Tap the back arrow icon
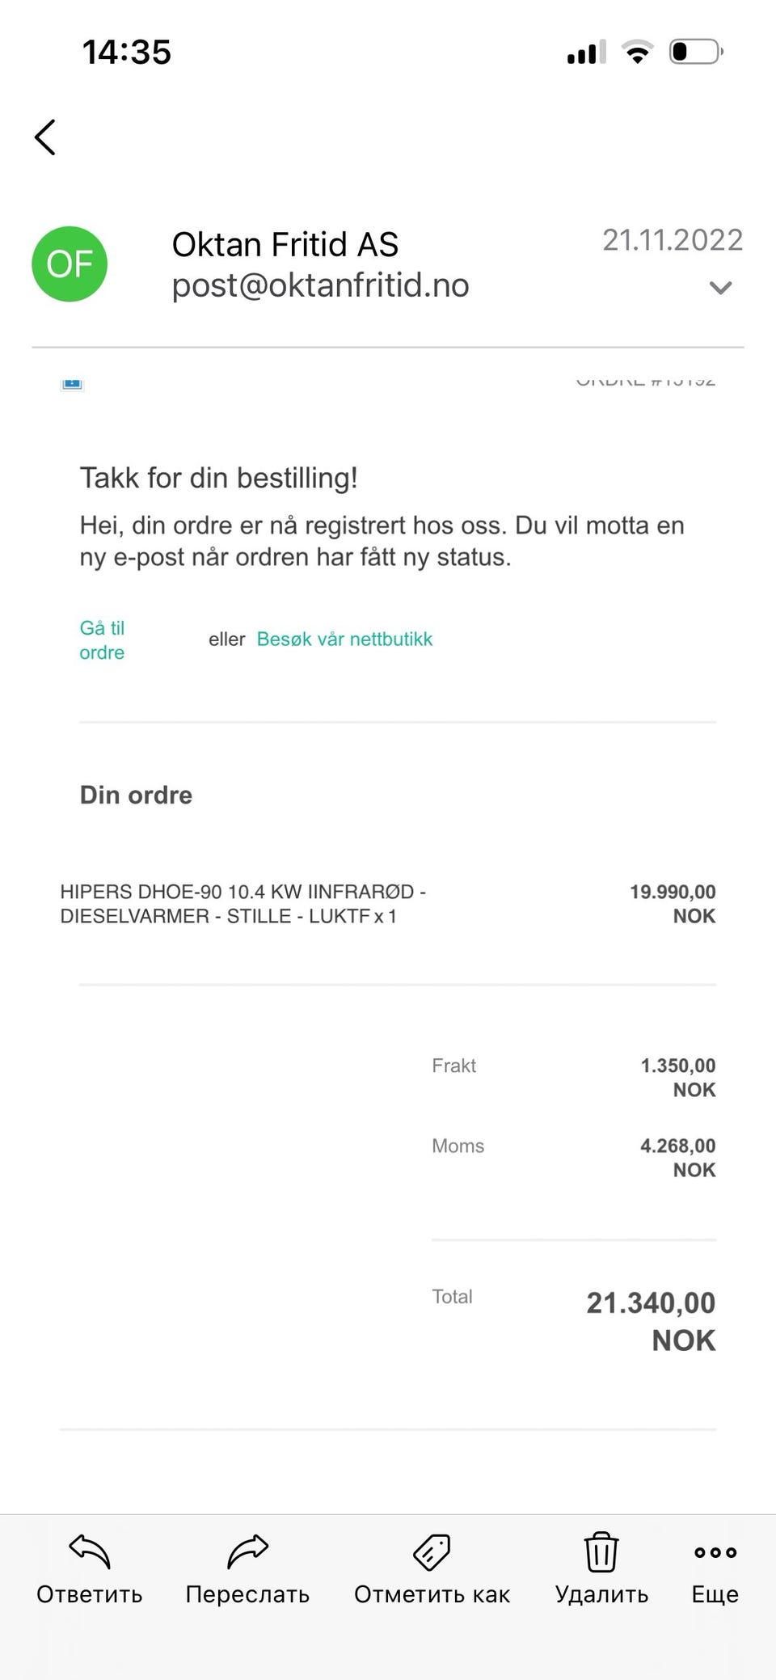This screenshot has width=776, height=1680. coord(45,137)
